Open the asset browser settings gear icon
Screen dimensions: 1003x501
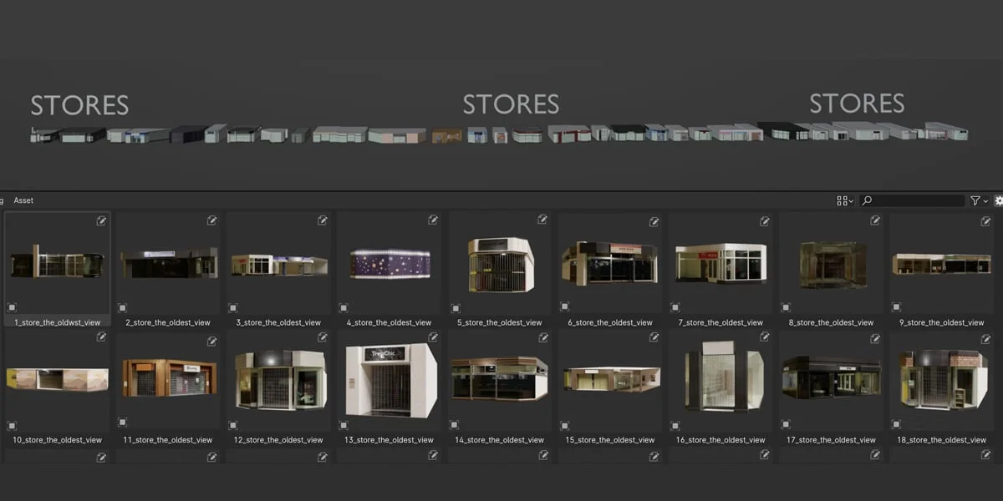pyautogui.click(x=998, y=200)
